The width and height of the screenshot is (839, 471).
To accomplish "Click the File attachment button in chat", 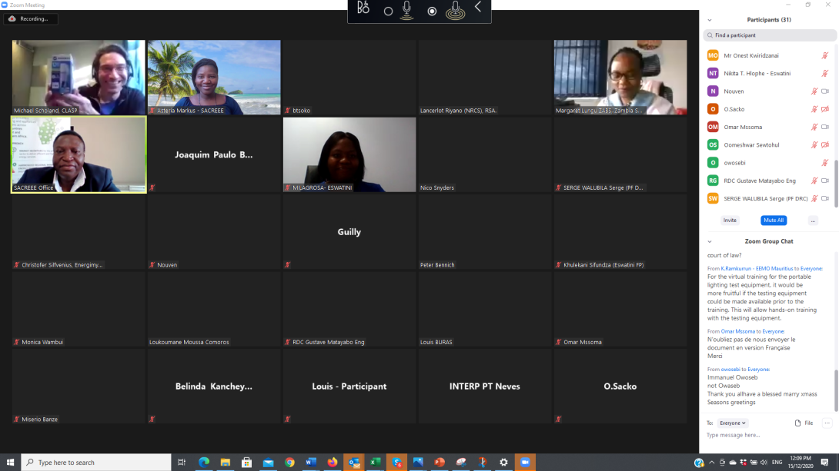I will click(804, 423).
